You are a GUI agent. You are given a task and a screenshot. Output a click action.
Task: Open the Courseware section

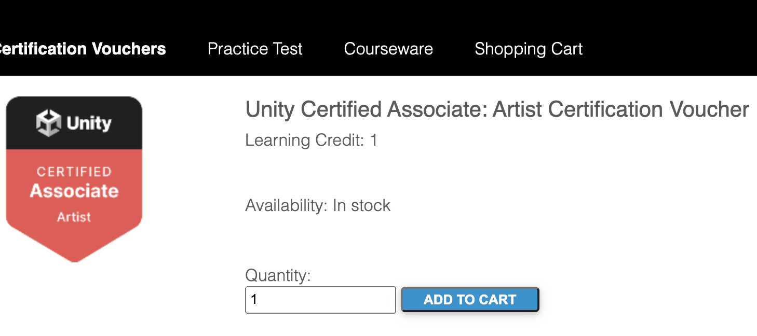click(388, 49)
